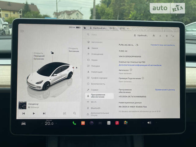Tap the 15:15 clock

(112, 28)
